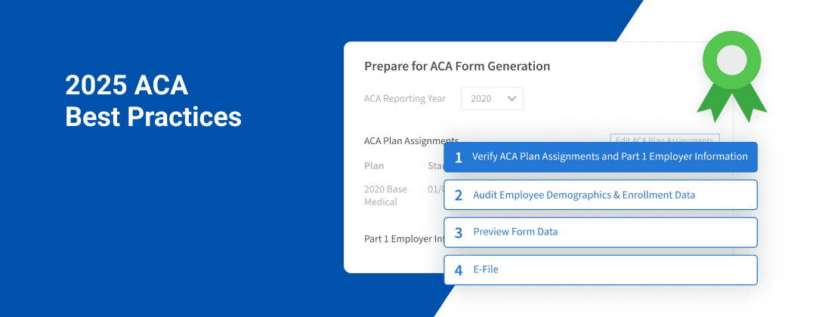Click the Part 1 Employer section label

[x=403, y=239]
